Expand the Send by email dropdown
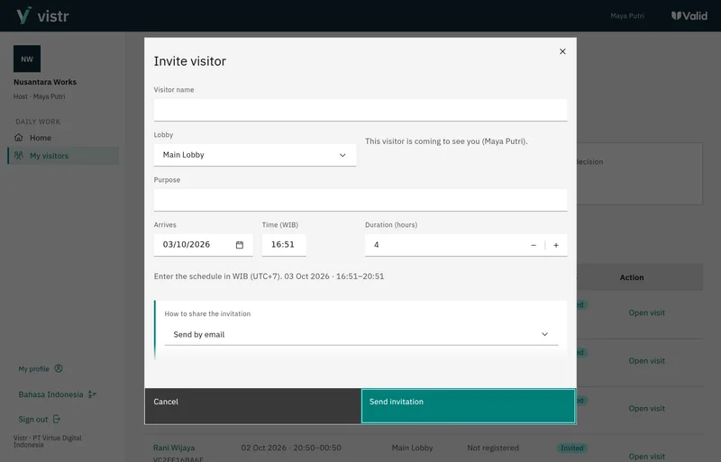Screen dimensions: 721x462 [361, 335]
